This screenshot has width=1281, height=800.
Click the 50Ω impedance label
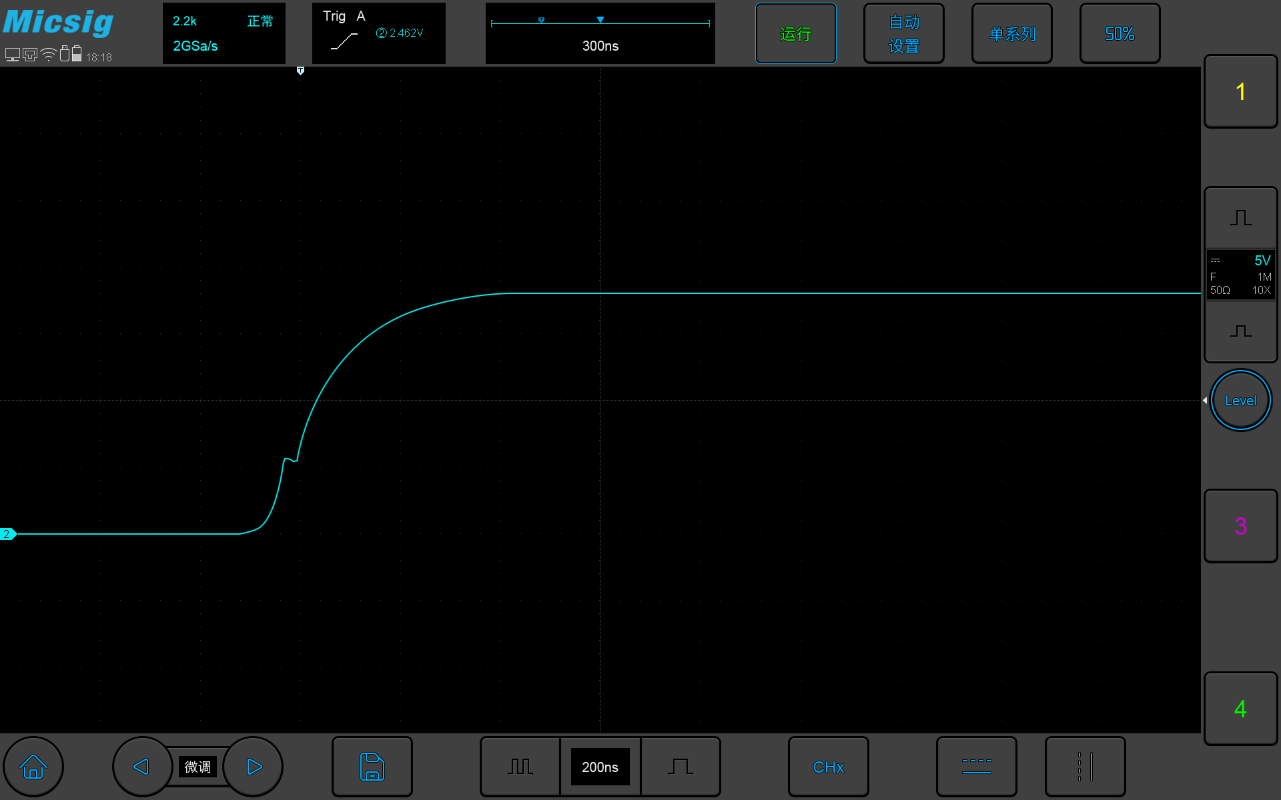[1220, 290]
